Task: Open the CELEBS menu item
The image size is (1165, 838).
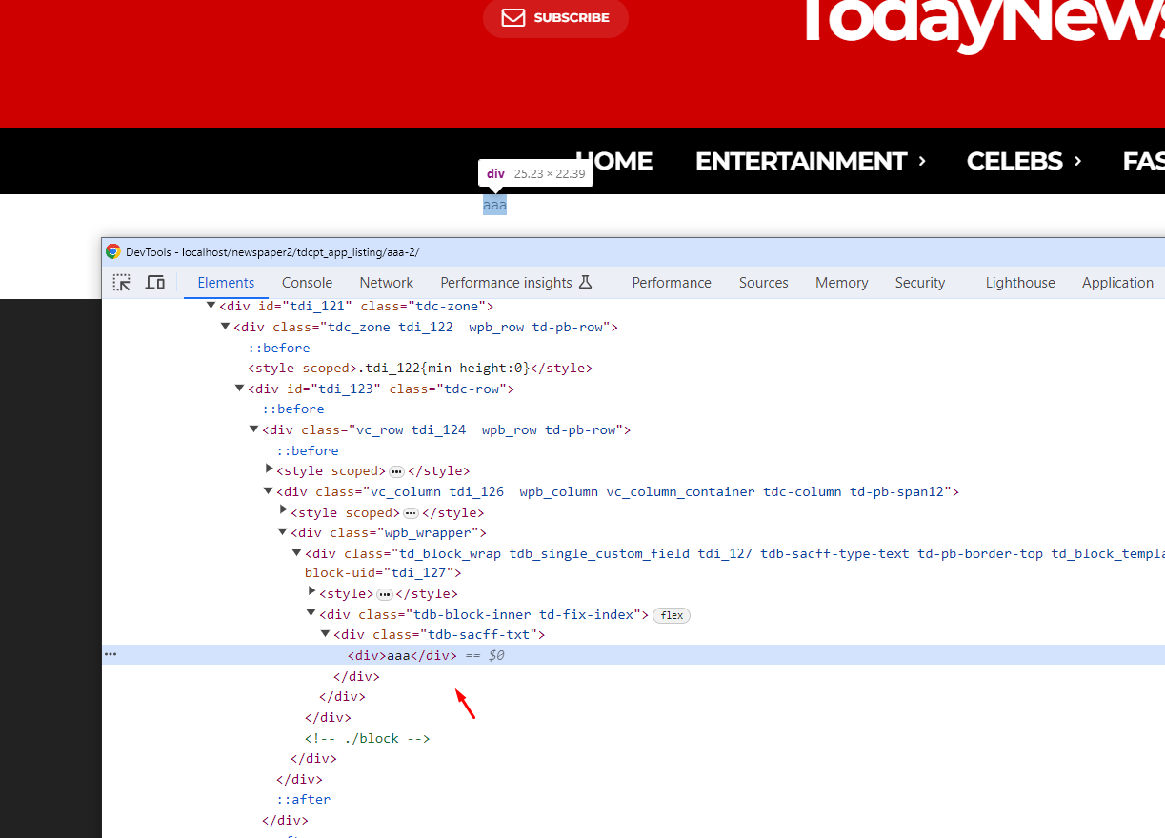Action: pyautogui.click(x=1014, y=161)
